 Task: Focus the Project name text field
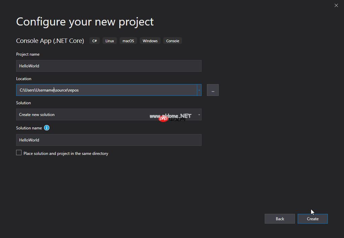(109, 66)
